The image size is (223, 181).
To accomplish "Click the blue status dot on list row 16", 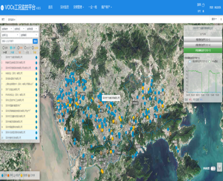I will click(36, 117).
